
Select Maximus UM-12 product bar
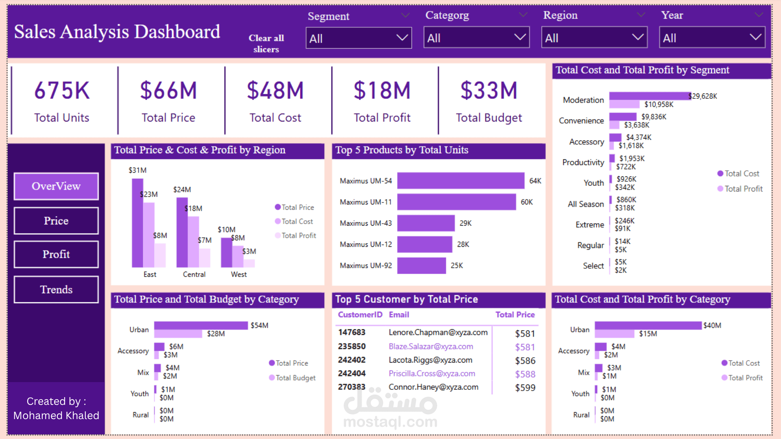click(425, 244)
